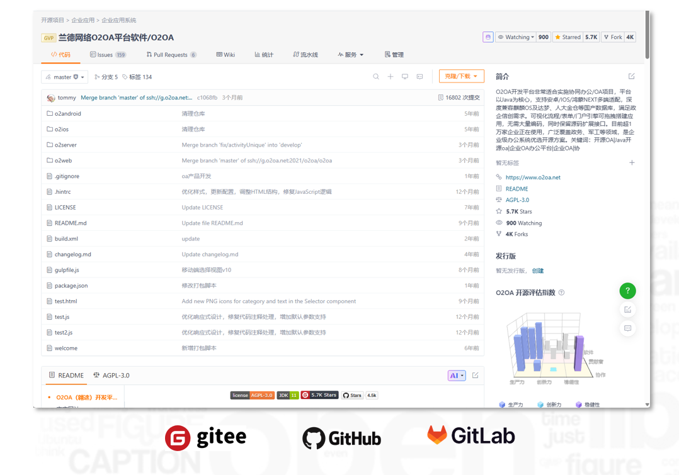Open the https://www.o2oa.net link

(532, 177)
